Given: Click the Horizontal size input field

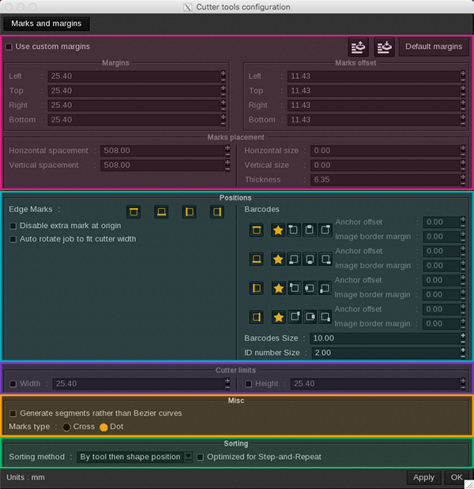Looking at the screenshot, I should tap(386, 151).
